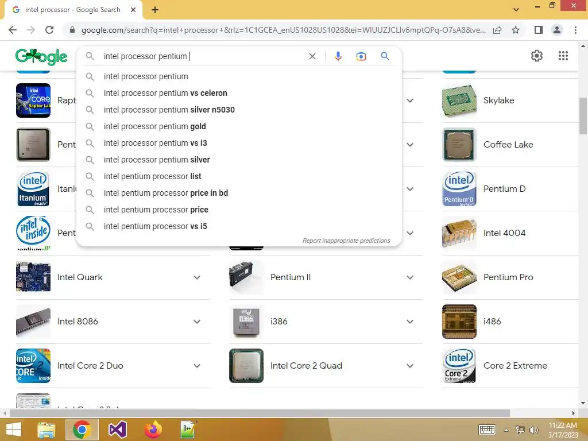Viewport: 588px width, 441px height.
Task: Click in the Google search input
Action: (x=203, y=56)
